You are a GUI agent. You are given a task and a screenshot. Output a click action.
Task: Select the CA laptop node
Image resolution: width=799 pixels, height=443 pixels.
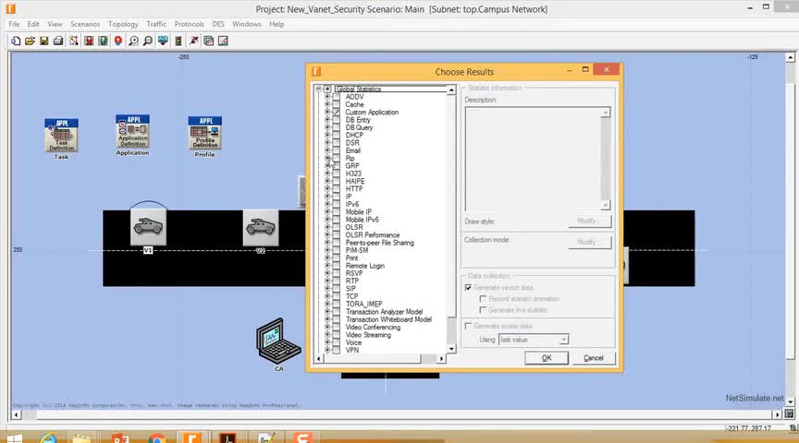click(278, 341)
